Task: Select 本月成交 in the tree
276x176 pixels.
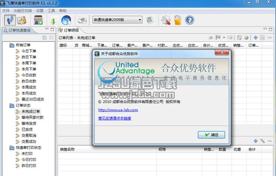Action: click(x=26, y=93)
